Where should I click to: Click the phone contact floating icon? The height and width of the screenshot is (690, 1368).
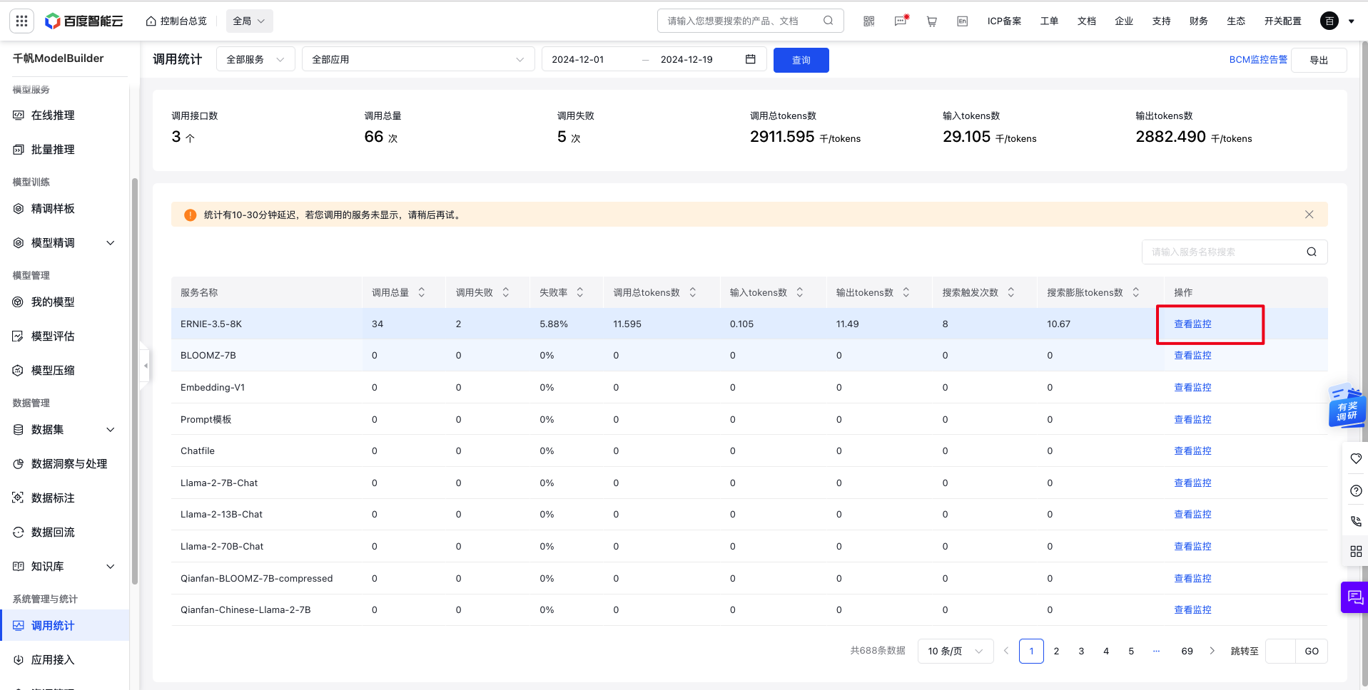click(1356, 521)
